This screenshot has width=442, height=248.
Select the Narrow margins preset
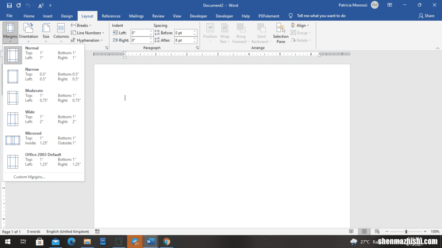tap(44, 76)
